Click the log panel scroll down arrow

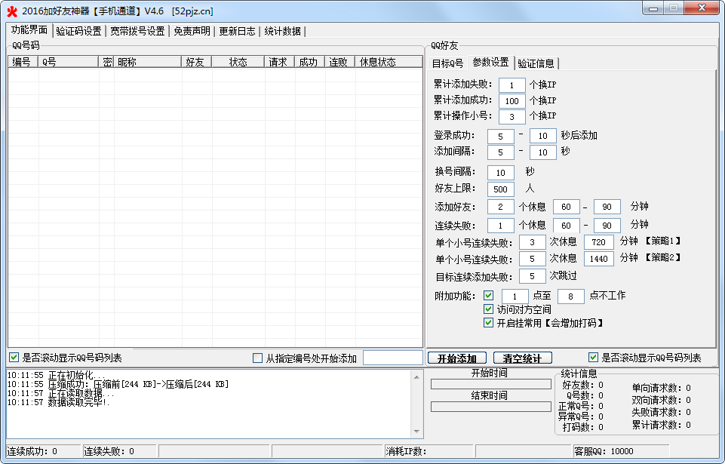[416, 431]
